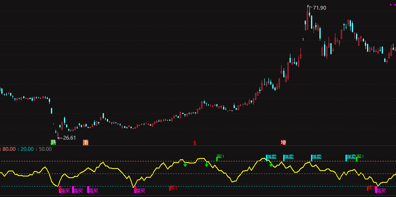
Task: Click the first green down arrow on indicator
Action: (x=185, y=165)
